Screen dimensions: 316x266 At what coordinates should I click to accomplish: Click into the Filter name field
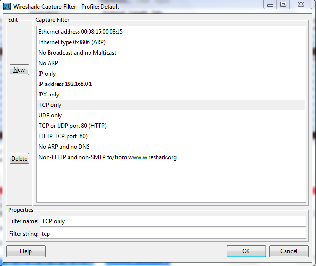[173, 221]
